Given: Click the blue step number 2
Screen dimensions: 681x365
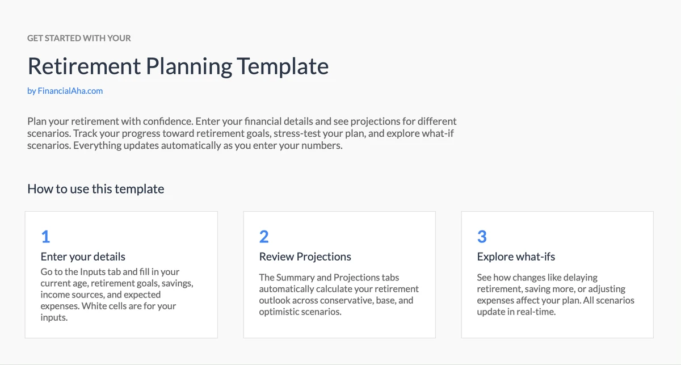Looking at the screenshot, I should [264, 236].
